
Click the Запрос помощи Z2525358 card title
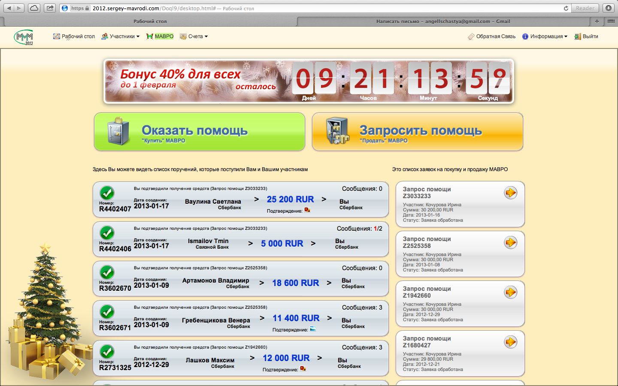pos(427,242)
